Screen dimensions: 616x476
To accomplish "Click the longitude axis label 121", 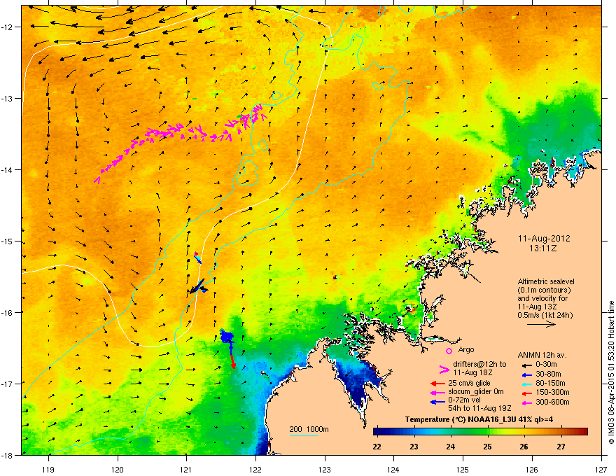I will click(x=187, y=469).
